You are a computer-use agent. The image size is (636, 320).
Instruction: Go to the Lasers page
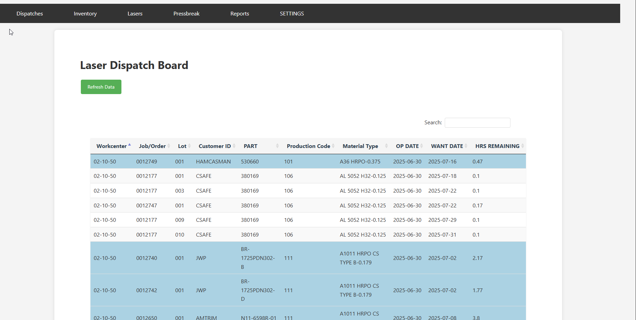click(x=135, y=14)
